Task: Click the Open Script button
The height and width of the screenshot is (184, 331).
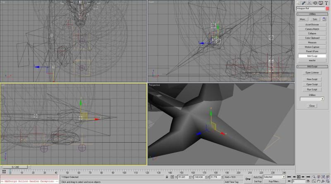Action: coord(312,84)
